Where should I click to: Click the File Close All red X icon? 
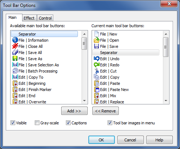(x=15, y=46)
